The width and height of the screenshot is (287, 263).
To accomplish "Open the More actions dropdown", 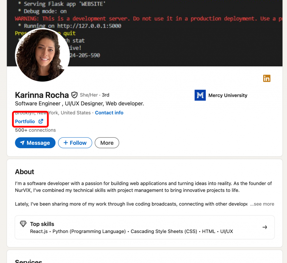I will pos(107,143).
